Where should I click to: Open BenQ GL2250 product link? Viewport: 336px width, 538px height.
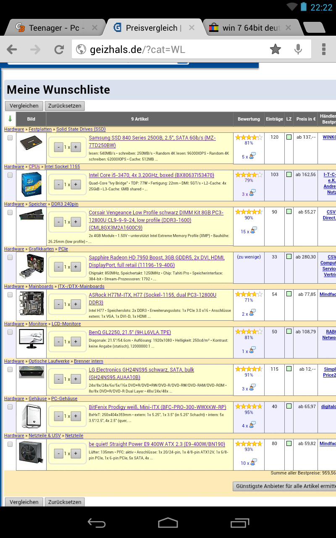tap(130, 332)
